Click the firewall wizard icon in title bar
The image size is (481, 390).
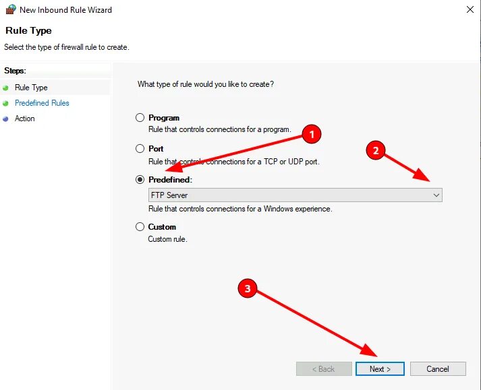click(x=11, y=9)
